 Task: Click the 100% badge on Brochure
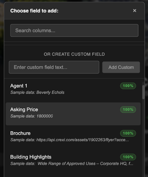pyautogui.click(x=128, y=133)
